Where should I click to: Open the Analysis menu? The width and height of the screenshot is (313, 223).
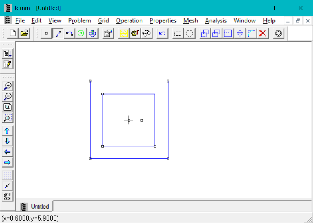216,20
